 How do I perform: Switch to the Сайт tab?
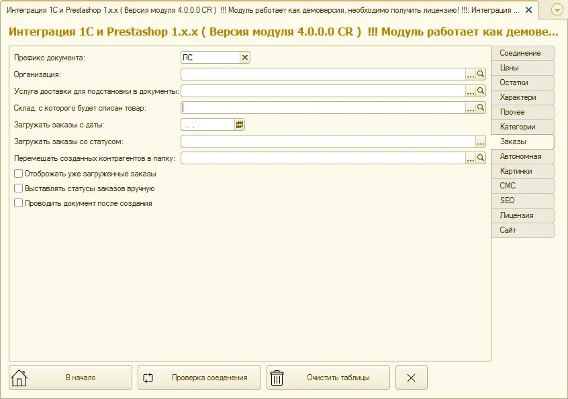tap(523, 230)
